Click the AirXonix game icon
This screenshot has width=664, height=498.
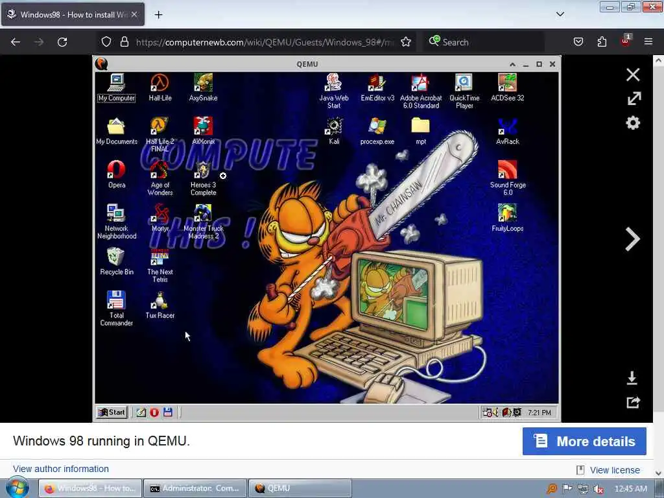point(203,131)
